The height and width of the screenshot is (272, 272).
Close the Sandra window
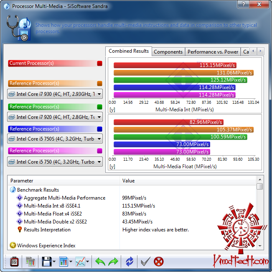tap(259, 4)
